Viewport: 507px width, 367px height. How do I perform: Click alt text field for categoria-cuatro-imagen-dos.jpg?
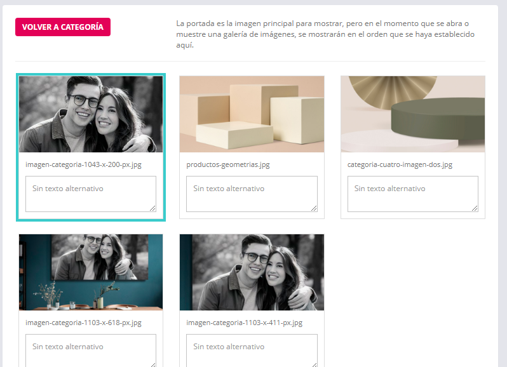pyautogui.click(x=413, y=194)
